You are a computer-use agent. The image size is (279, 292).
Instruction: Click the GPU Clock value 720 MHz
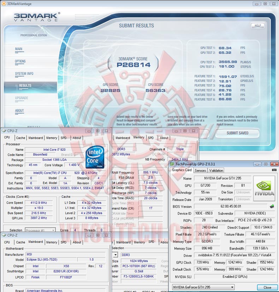click(x=203, y=262)
